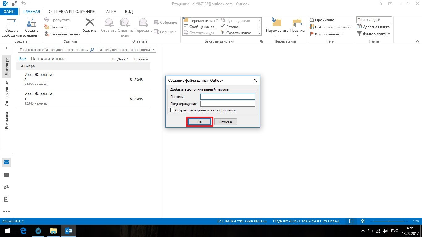Switch to reading view in status bar
This screenshot has width=422, height=237.
tap(363, 221)
